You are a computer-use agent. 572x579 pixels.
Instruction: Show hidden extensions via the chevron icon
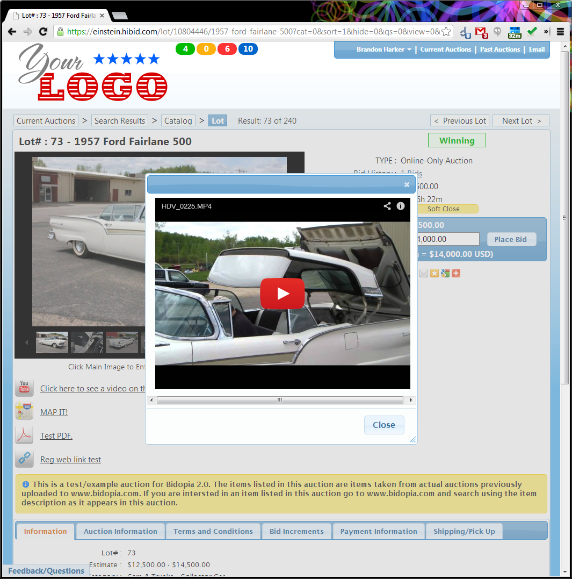[x=546, y=32]
